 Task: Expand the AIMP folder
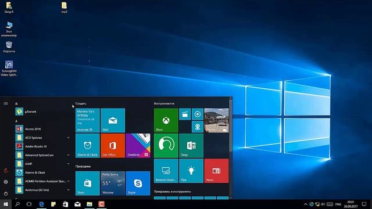pyautogui.click(x=69, y=164)
